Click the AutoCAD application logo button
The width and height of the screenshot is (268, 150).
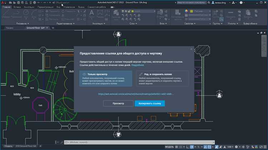(x=3, y=2)
